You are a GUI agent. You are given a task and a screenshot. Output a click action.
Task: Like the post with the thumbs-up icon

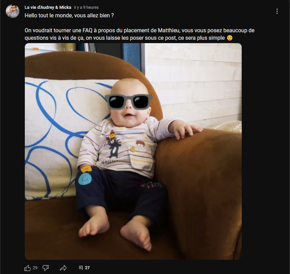click(28, 268)
